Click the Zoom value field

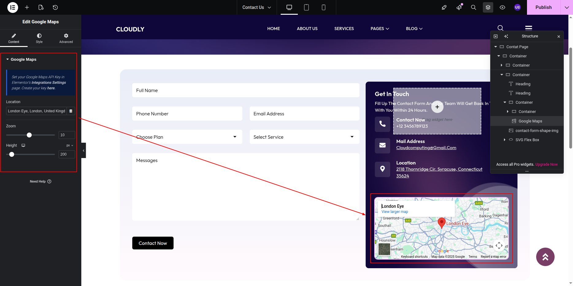click(67, 135)
